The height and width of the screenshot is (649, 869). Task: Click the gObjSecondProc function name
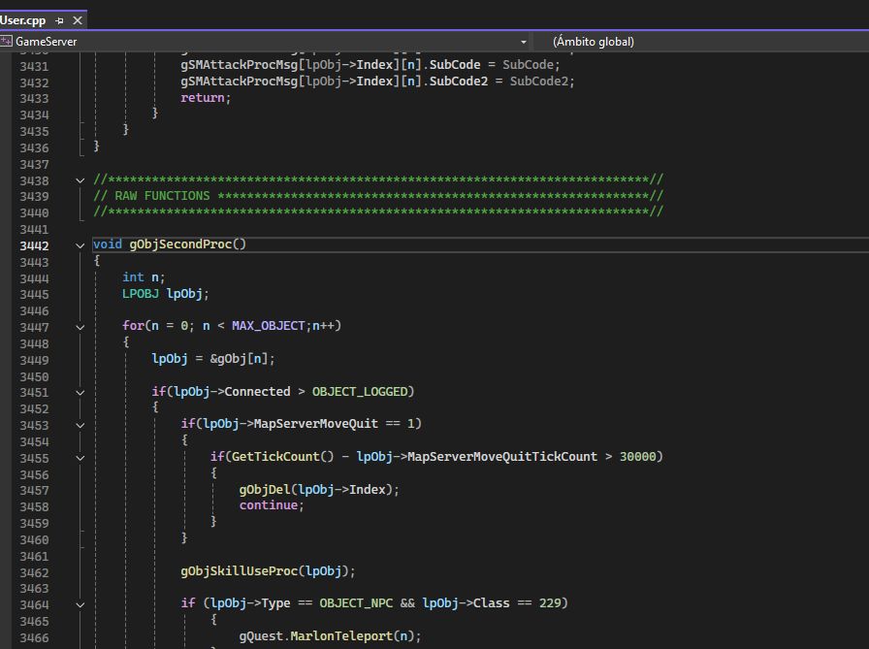tap(180, 244)
